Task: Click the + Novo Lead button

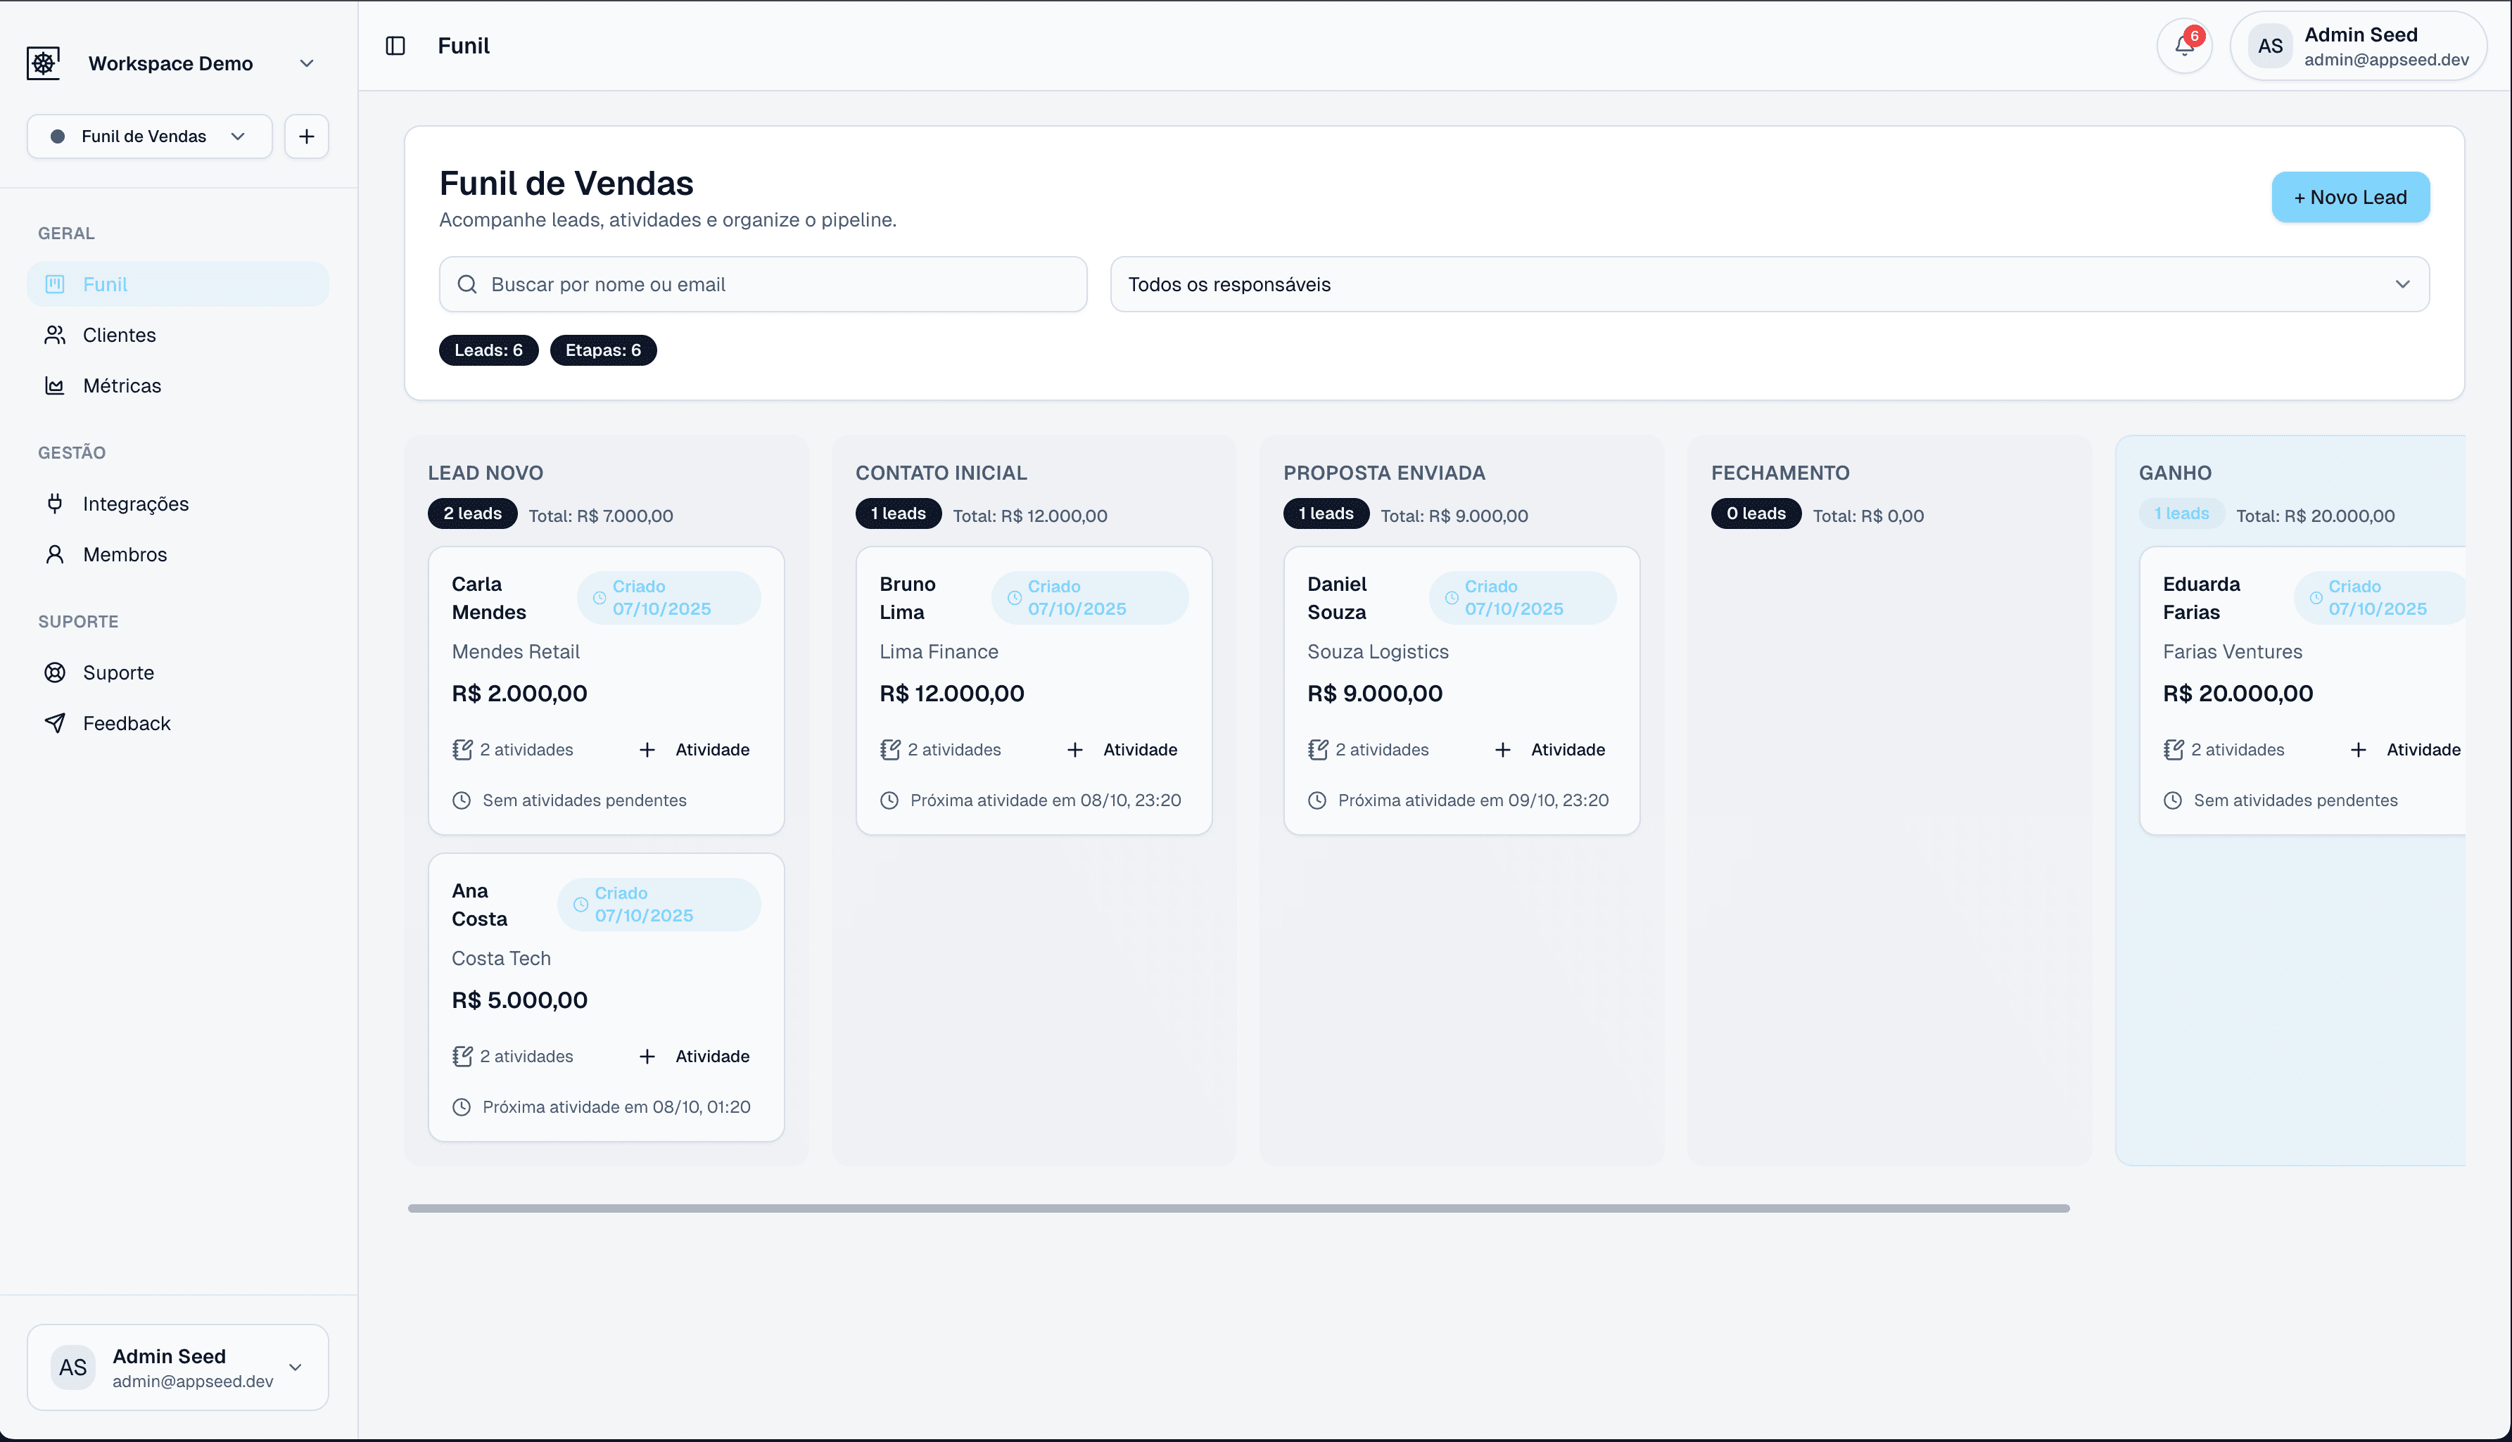Action: 2349,197
